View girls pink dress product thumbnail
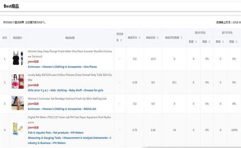This screenshot has height=148, width=241. (18, 81)
